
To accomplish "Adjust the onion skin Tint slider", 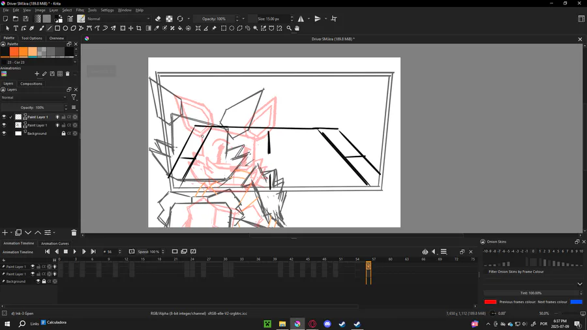I will (531, 293).
